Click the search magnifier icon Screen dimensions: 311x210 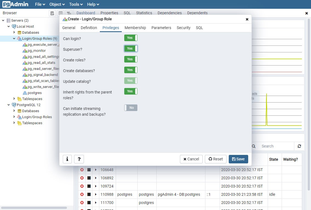pyautogui.click(x=254, y=146)
